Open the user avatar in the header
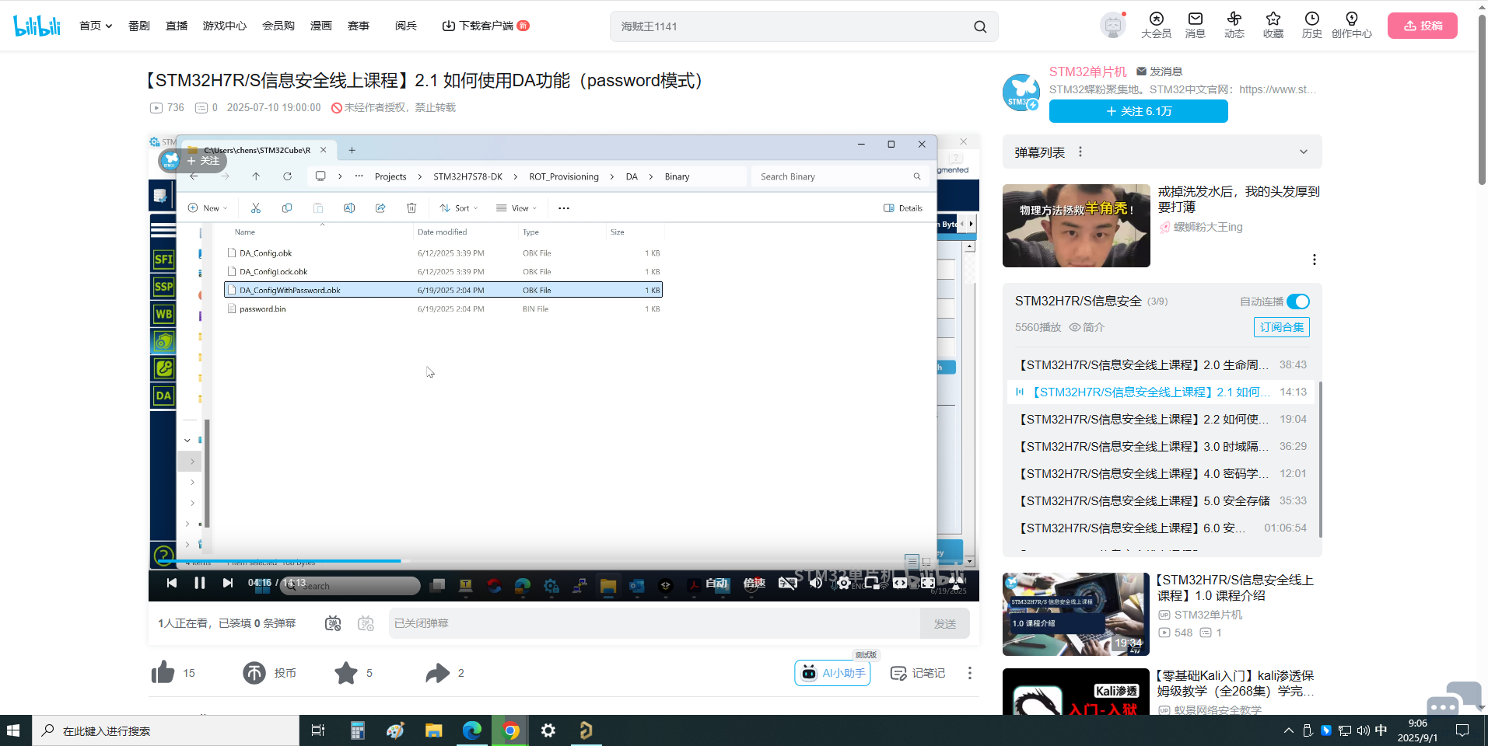1488x746 pixels. (1113, 25)
